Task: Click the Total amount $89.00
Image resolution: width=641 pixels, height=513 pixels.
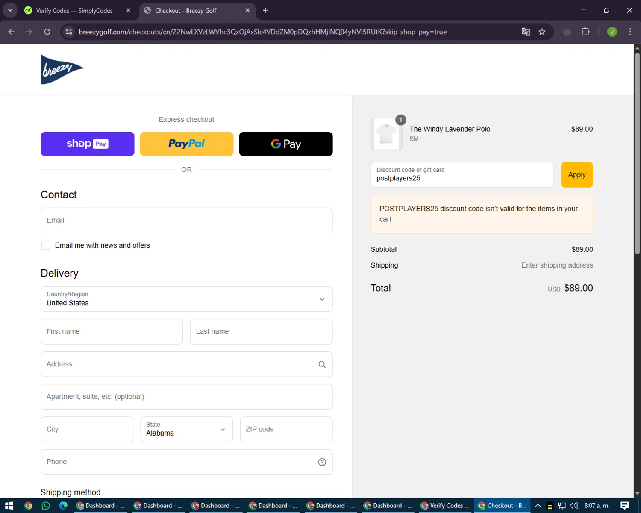Action: (x=579, y=288)
